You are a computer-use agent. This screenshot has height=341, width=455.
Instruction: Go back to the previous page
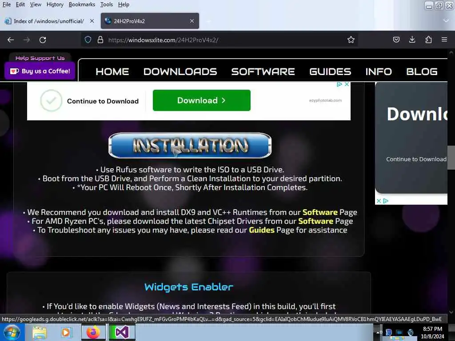pos(11,40)
